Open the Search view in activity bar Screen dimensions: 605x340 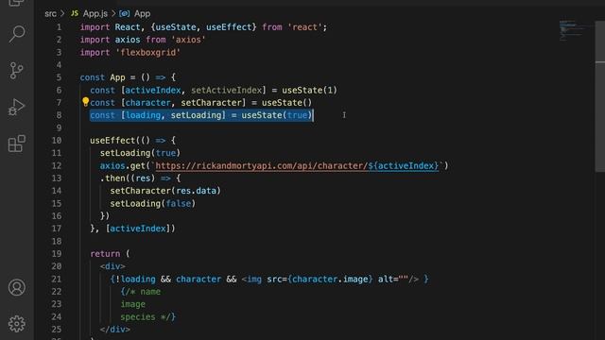coord(17,34)
